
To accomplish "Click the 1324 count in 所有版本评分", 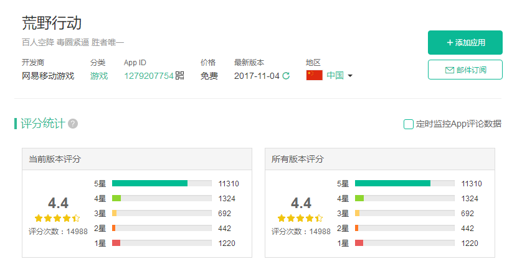I will 470,199.
